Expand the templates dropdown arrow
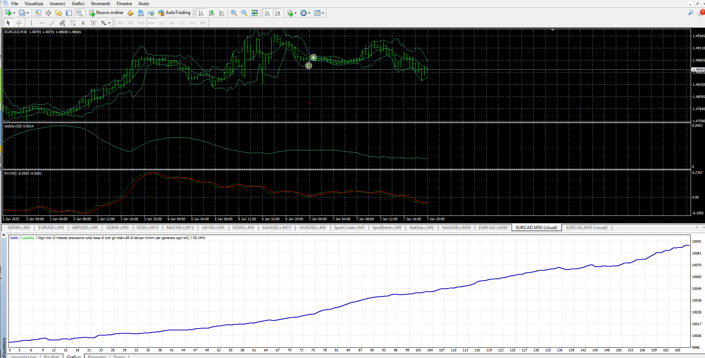 (x=323, y=13)
